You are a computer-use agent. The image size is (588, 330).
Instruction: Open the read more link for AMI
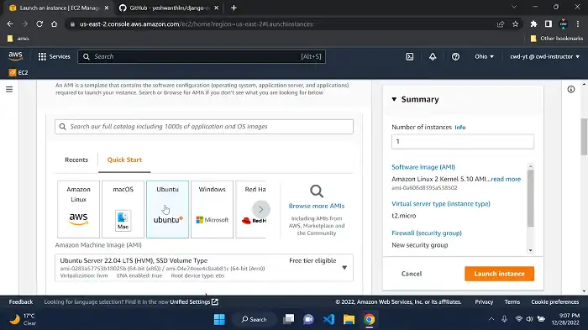[x=506, y=179]
